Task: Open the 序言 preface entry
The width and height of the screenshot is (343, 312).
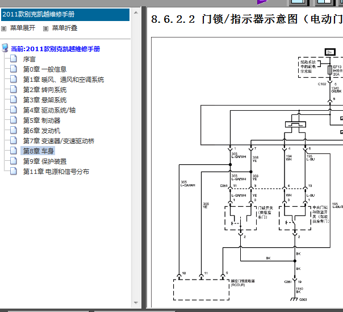Action: [30, 59]
